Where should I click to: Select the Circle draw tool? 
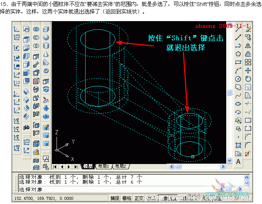pyautogui.click(x=238, y=79)
